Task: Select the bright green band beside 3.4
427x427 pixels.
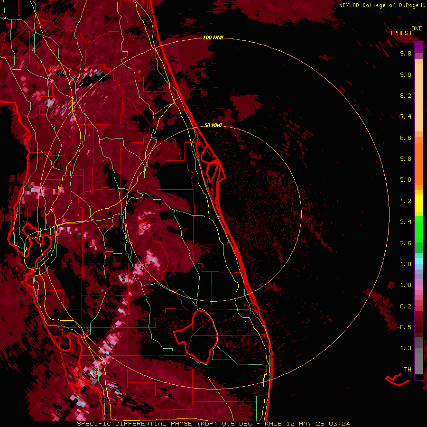Action: [x=419, y=229]
